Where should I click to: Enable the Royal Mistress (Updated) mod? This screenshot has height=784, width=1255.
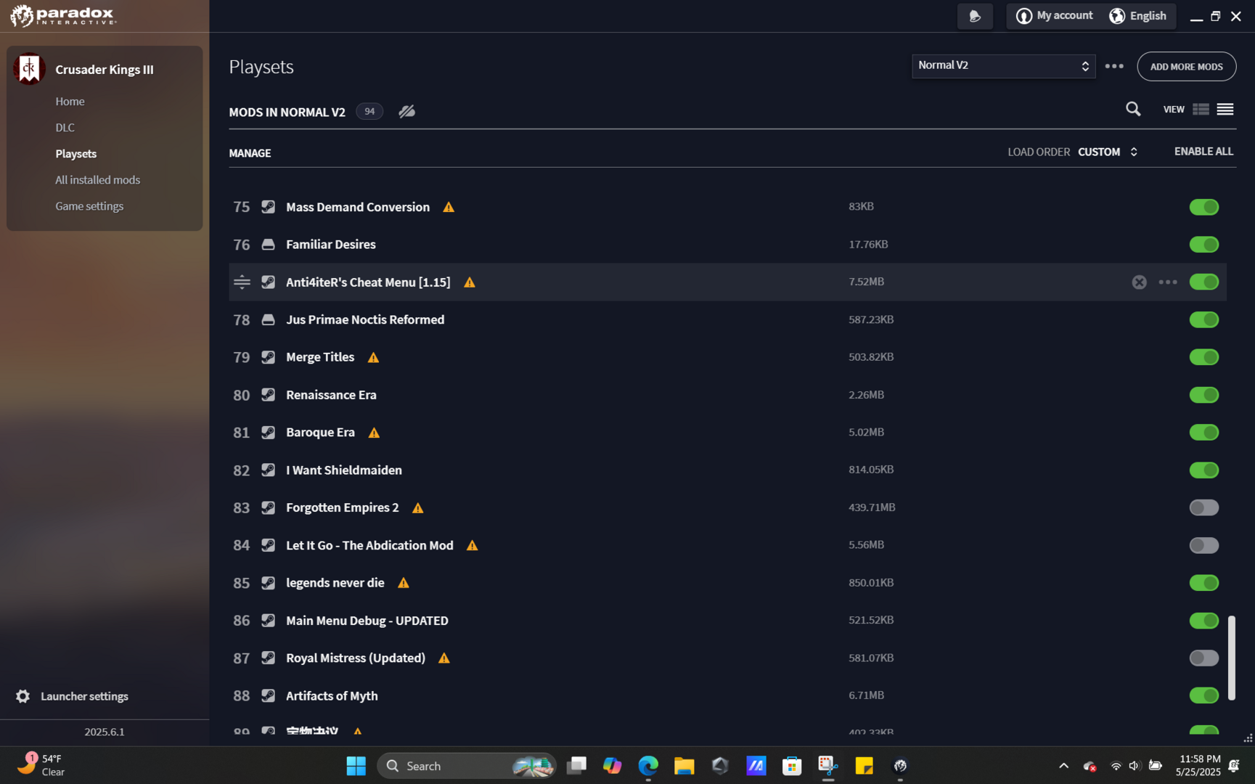tap(1203, 658)
